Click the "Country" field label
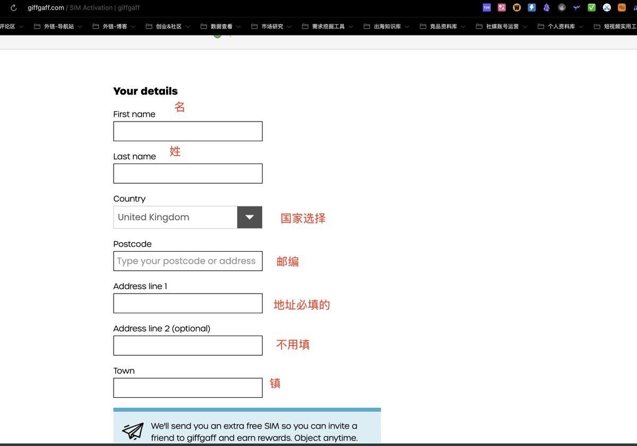Image resolution: width=637 pixels, height=446 pixels. (129, 199)
